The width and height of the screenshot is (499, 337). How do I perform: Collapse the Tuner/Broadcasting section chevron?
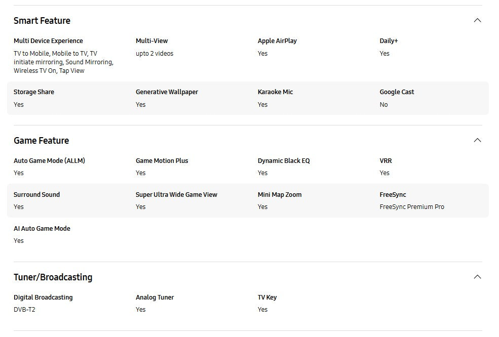tap(477, 277)
